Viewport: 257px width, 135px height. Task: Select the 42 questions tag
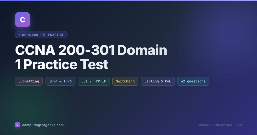[x=193, y=81]
